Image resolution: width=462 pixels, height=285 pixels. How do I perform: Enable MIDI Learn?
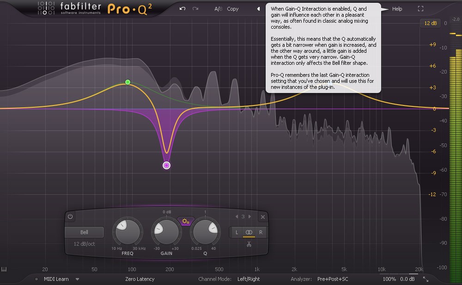coord(56,279)
